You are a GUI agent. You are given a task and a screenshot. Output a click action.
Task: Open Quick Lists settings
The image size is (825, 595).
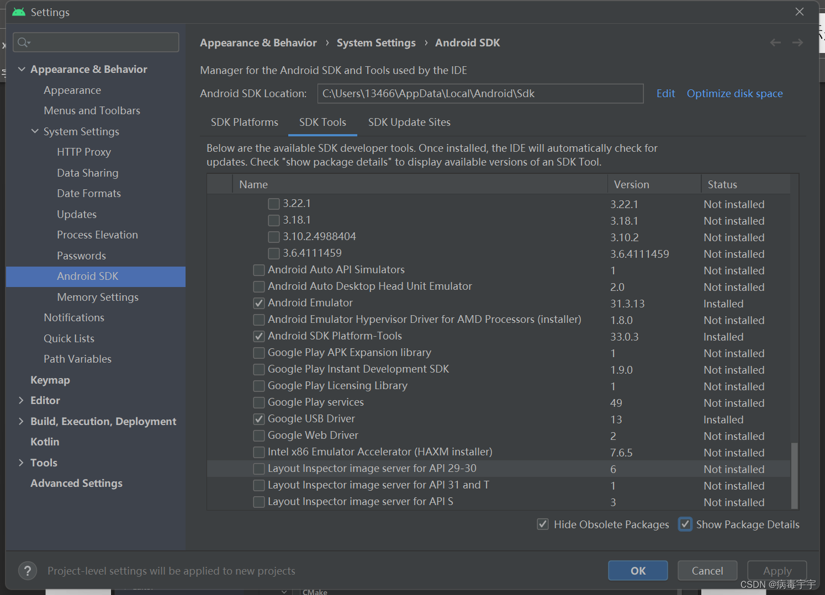click(x=69, y=338)
